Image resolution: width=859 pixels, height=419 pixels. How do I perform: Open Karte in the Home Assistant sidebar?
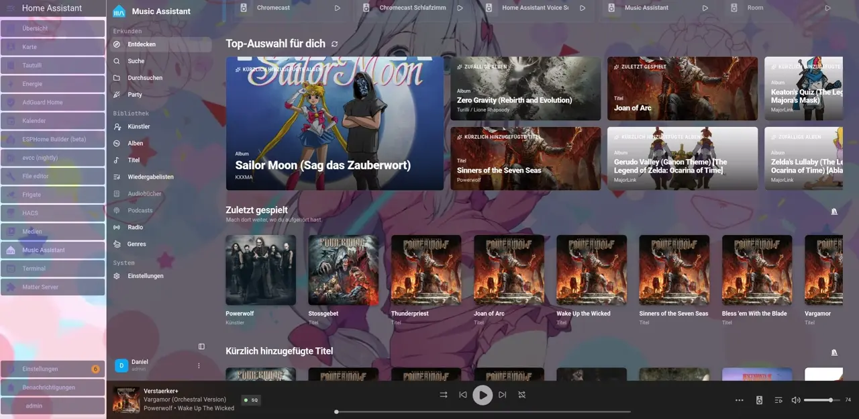coord(53,47)
